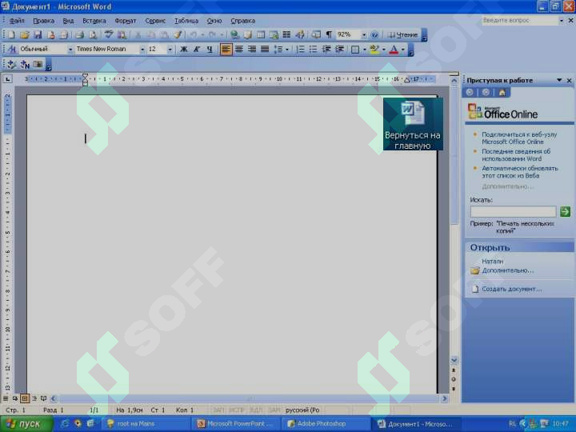Viewport: 576px width, 432px height.
Task: Enable center text alignment
Action: 239,50
